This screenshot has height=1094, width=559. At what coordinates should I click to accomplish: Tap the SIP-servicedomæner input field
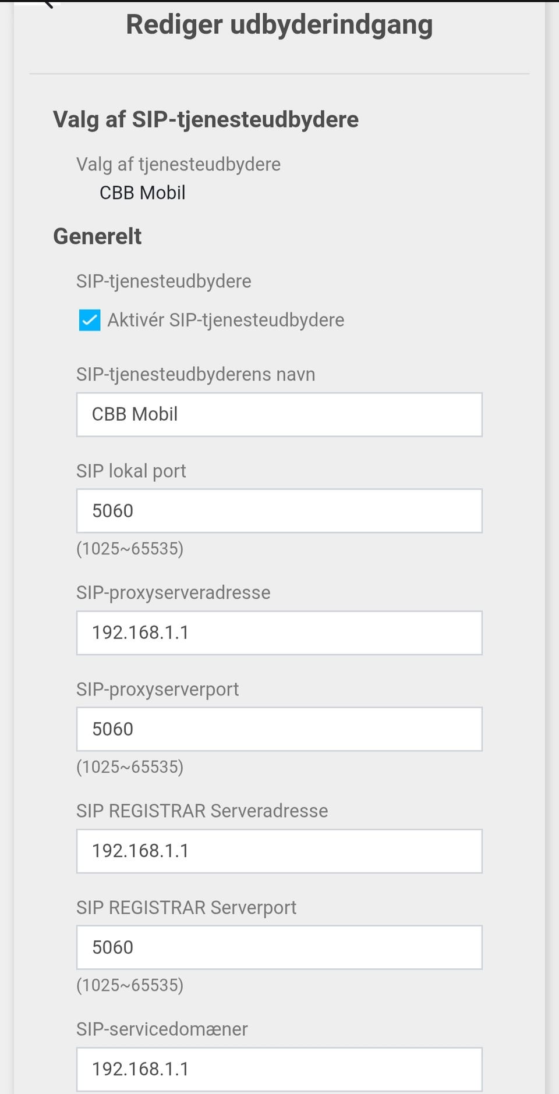pyautogui.click(x=279, y=1069)
